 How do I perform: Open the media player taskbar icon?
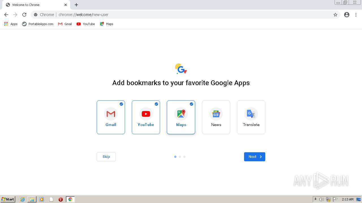coord(42,199)
